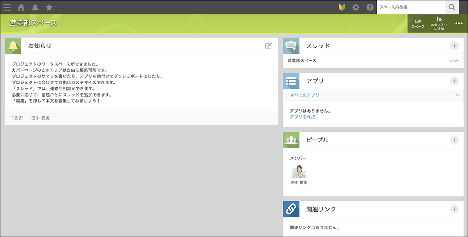Open the settings gear menu

point(356,7)
